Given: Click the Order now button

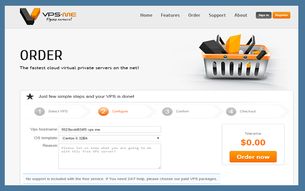Looking at the screenshot, I should tap(253, 157).
